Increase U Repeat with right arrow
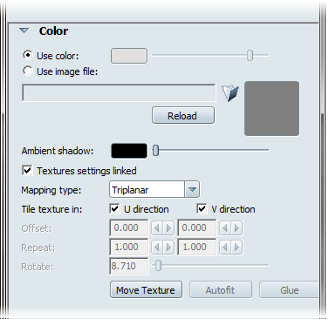 168,248
